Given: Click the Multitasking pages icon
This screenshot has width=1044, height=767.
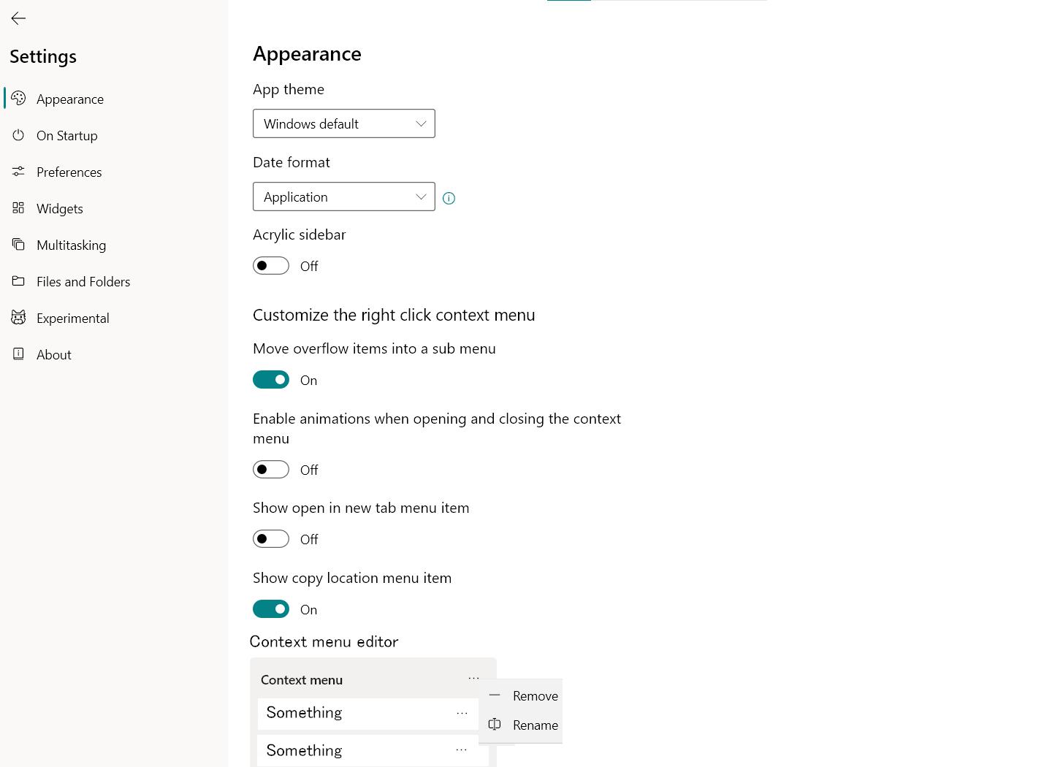Looking at the screenshot, I should click(x=18, y=245).
